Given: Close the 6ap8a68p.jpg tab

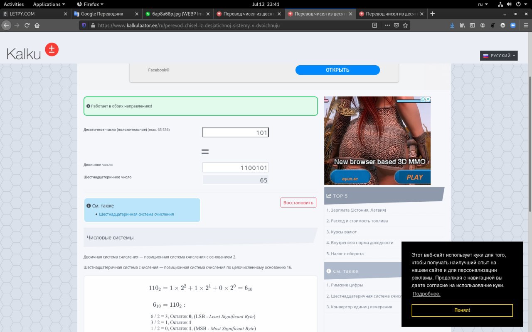Looking at the screenshot, I should (x=208, y=14).
